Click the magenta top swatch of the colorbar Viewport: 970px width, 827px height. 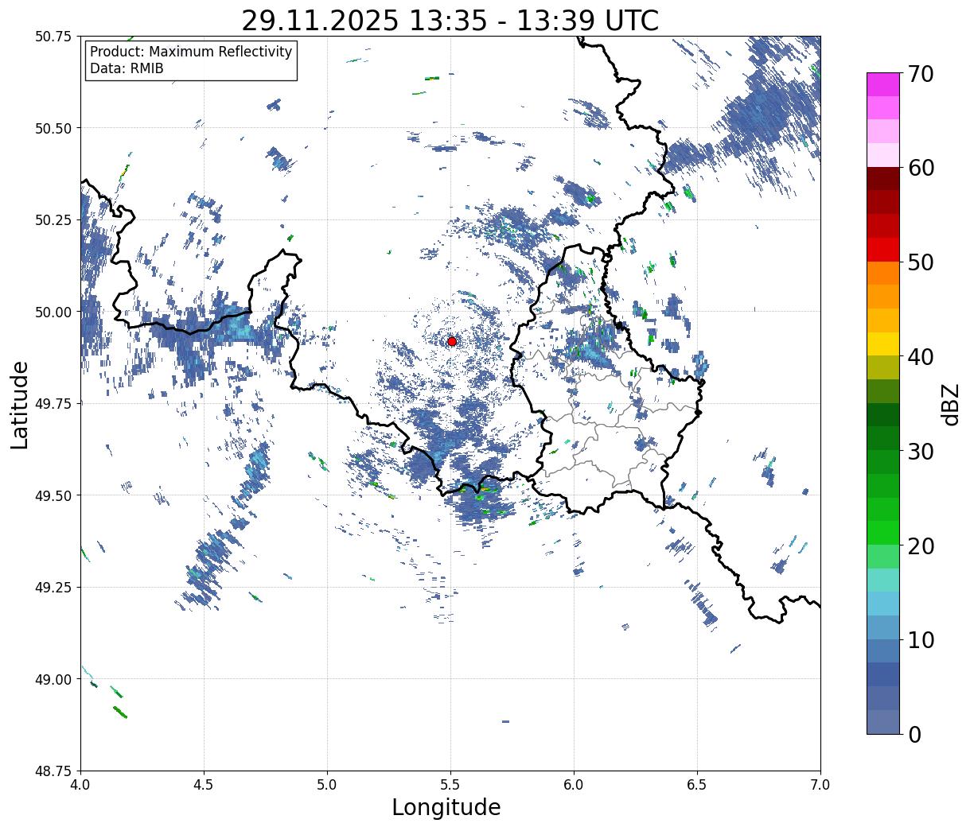(883, 84)
